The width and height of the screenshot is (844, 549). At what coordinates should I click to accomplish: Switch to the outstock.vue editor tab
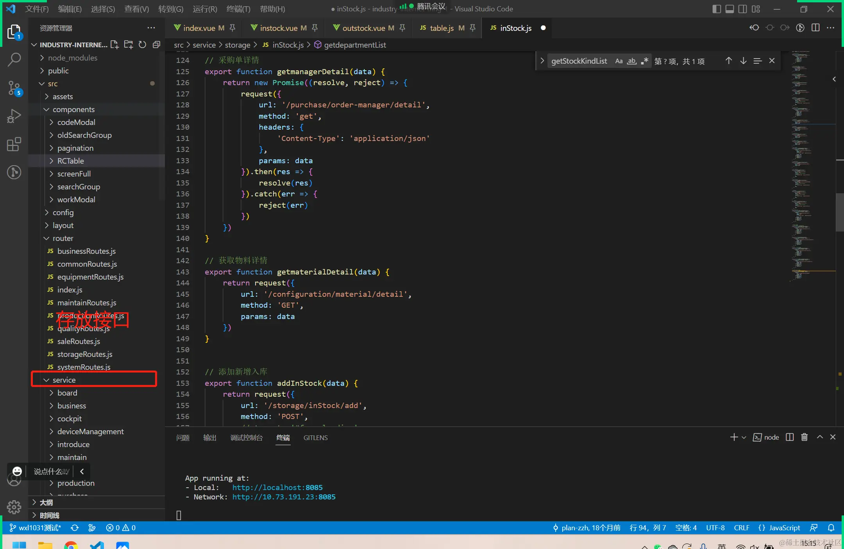[x=363, y=28]
